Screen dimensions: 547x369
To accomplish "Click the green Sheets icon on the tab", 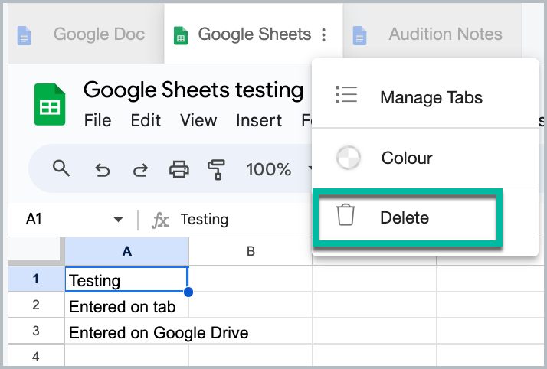I will click(x=181, y=35).
